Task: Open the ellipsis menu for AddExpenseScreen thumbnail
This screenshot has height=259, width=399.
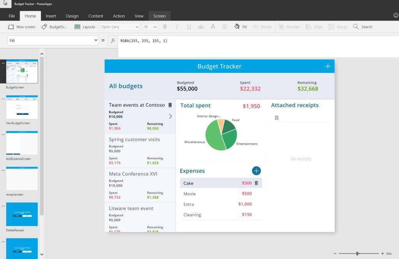Action: click(x=3, y=135)
